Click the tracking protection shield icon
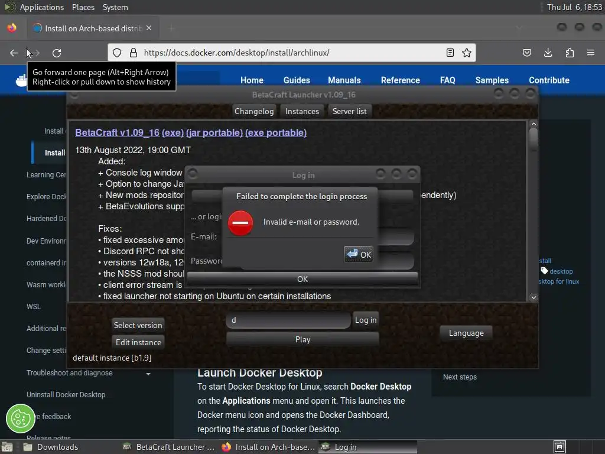 (x=117, y=53)
